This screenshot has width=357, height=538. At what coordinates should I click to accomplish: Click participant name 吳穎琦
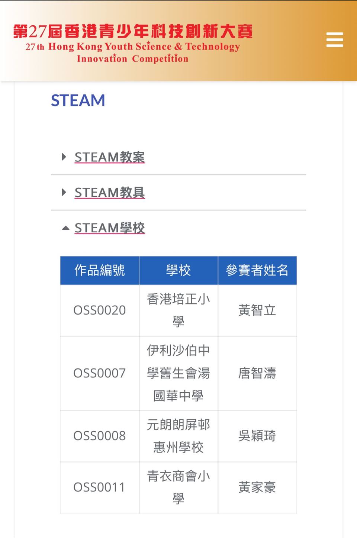tap(257, 436)
